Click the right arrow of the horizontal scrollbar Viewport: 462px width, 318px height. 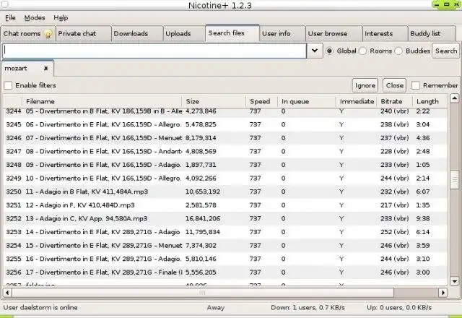443,293
